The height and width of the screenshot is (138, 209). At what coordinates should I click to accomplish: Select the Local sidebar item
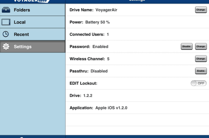point(32,22)
